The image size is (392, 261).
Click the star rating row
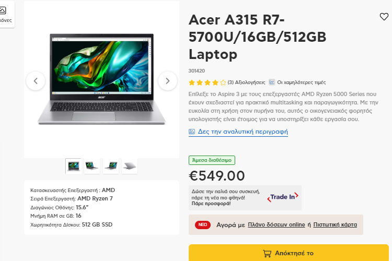click(207, 82)
